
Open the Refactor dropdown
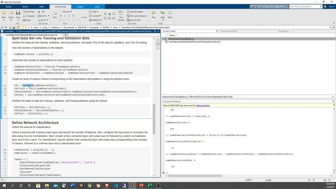pos(96,20)
